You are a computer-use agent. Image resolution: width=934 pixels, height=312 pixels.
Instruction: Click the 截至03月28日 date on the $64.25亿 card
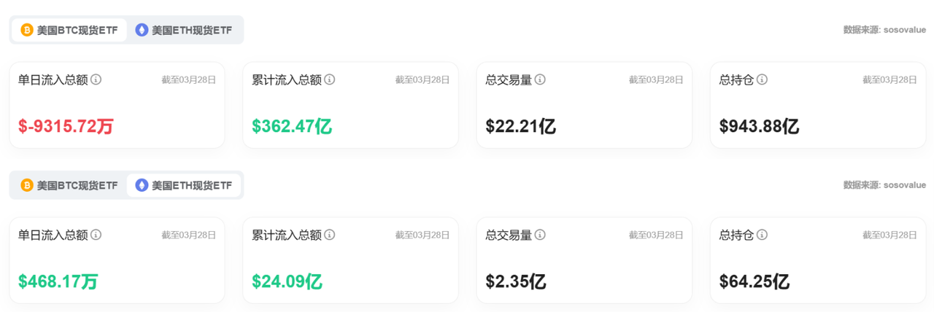[x=889, y=235]
